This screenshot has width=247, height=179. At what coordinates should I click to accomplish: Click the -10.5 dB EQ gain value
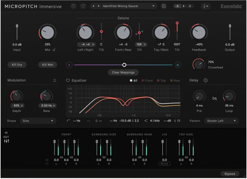[125, 121]
